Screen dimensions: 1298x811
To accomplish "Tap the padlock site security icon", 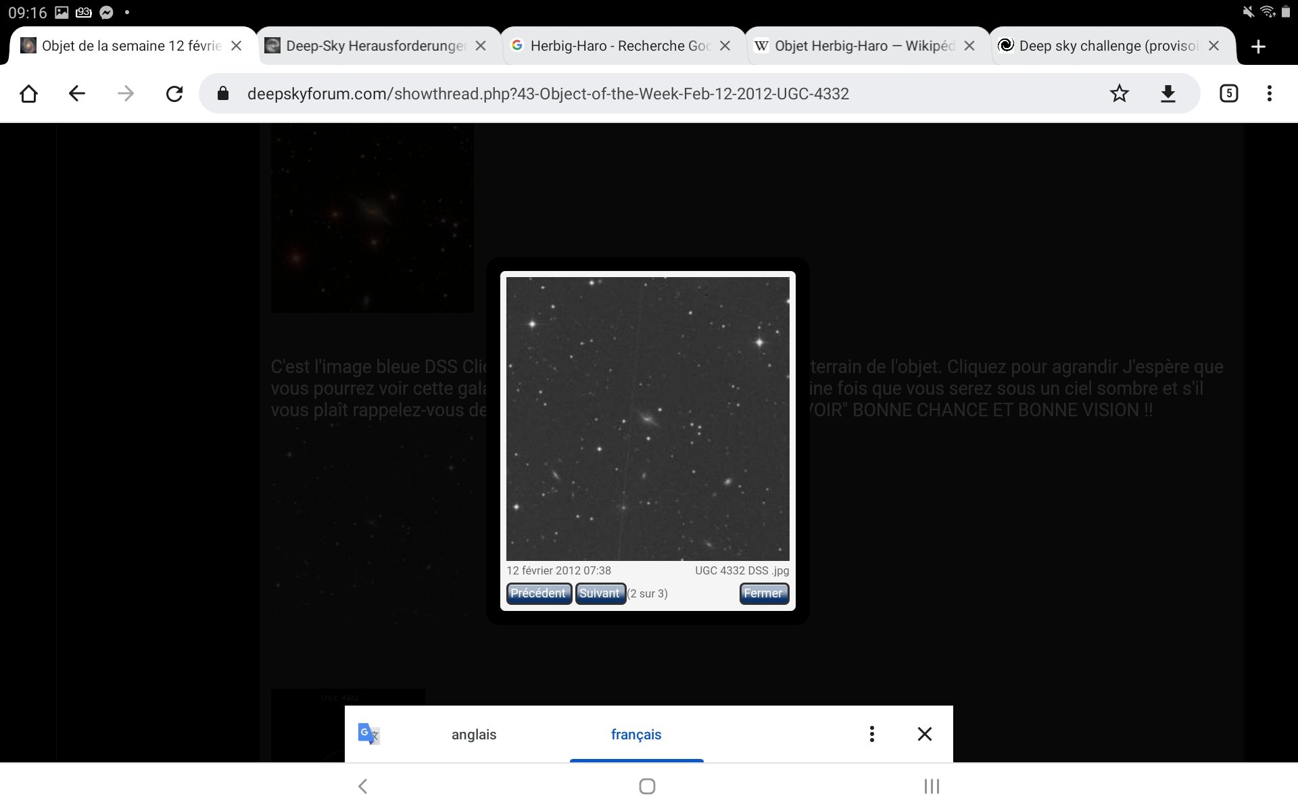I will pos(223,93).
